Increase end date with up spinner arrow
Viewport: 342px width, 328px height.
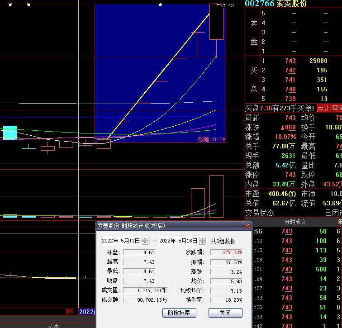pyautogui.click(x=202, y=239)
